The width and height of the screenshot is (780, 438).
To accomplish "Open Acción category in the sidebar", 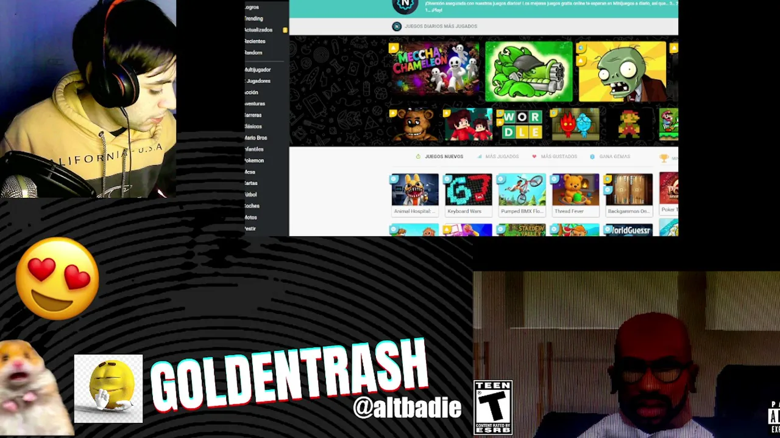I will click(x=252, y=92).
